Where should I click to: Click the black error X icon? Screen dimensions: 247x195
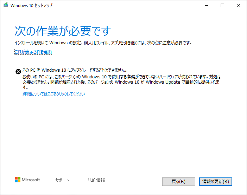18,71
